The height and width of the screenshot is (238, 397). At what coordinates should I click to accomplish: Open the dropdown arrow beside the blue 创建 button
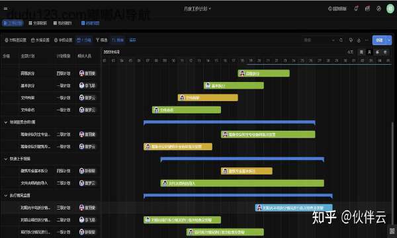point(389,40)
